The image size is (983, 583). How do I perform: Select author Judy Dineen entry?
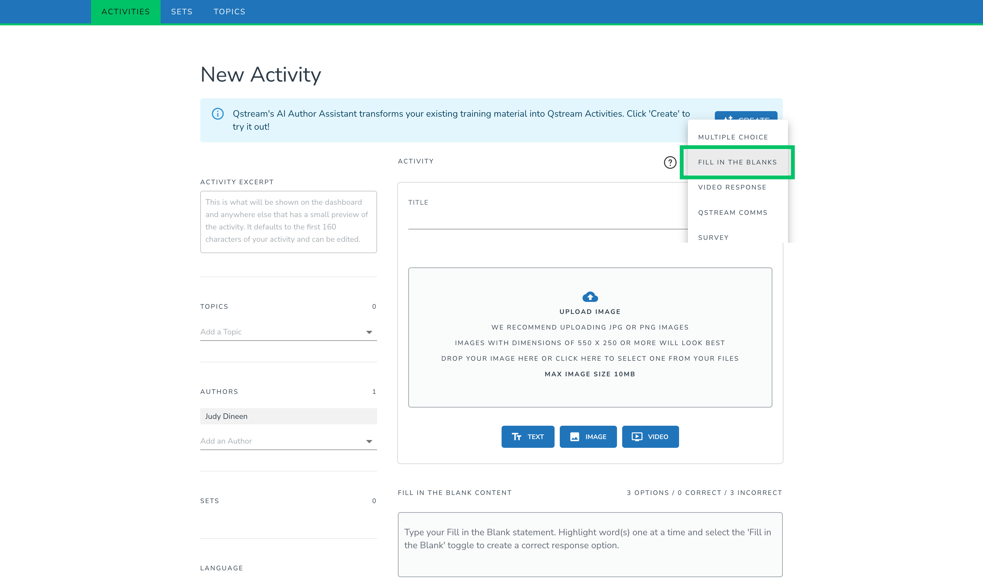click(x=288, y=416)
